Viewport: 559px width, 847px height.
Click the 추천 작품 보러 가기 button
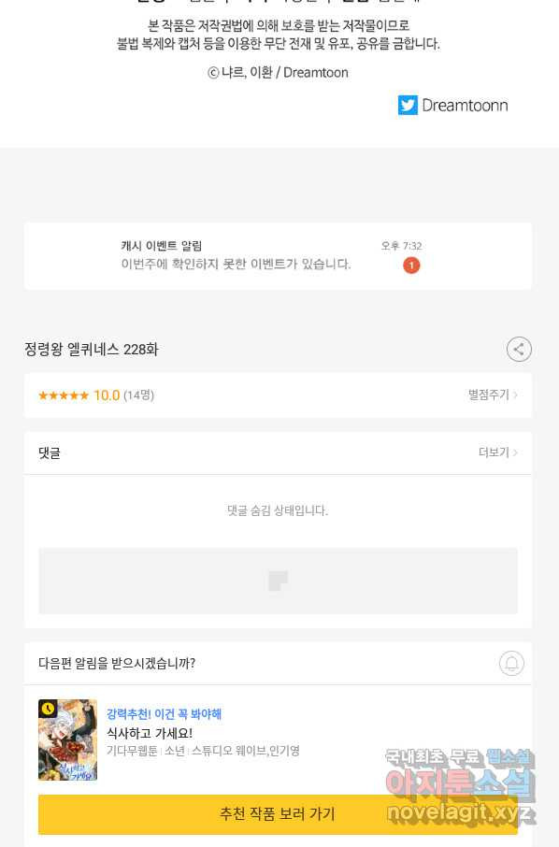click(x=279, y=814)
